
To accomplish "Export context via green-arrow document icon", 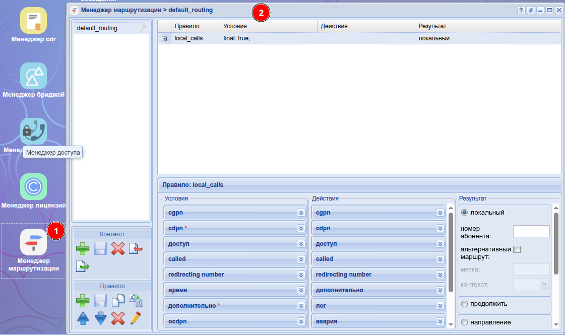I will tap(83, 266).
